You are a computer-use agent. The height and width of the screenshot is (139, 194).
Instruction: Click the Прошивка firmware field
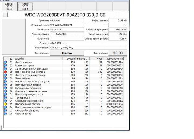click(x=67, y=20)
